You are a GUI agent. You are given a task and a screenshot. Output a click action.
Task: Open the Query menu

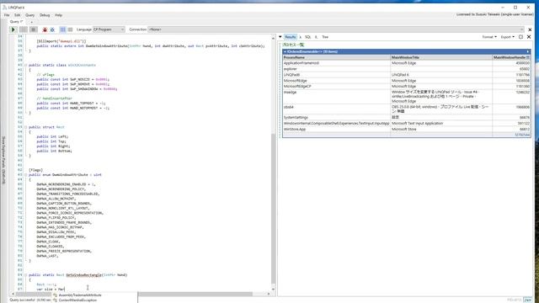pos(30,15)
